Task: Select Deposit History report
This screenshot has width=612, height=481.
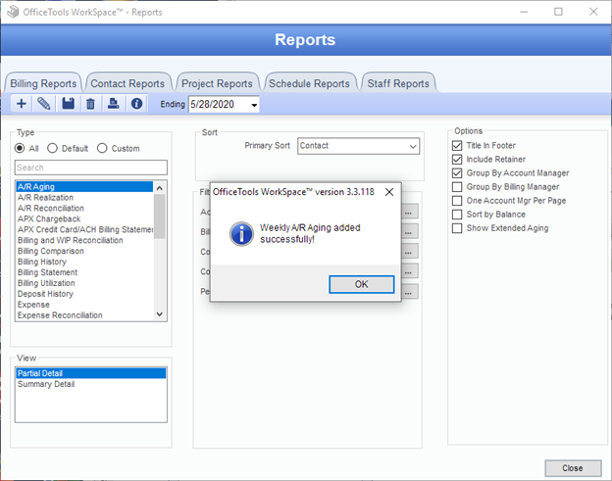Action: pos(84,294)
